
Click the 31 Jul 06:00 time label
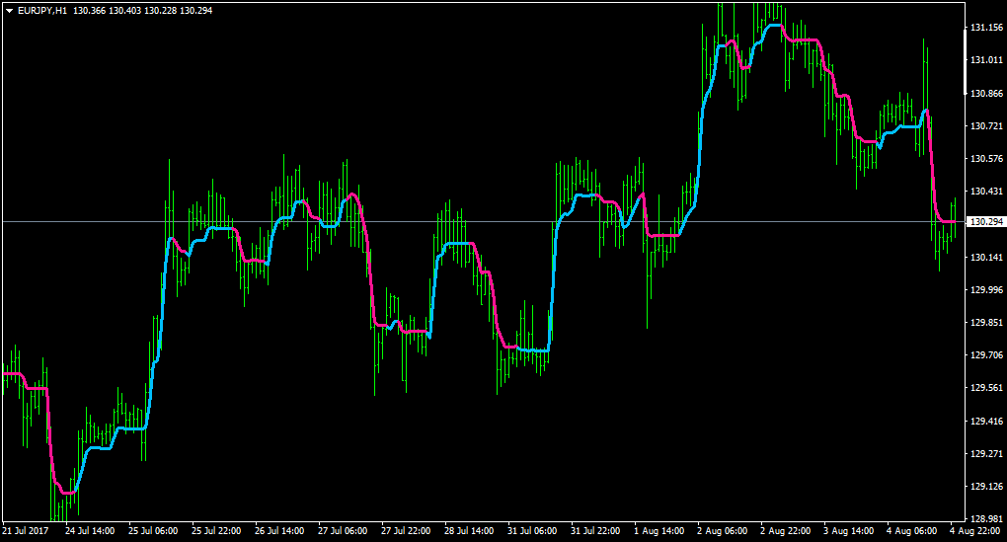pos(532,531)
